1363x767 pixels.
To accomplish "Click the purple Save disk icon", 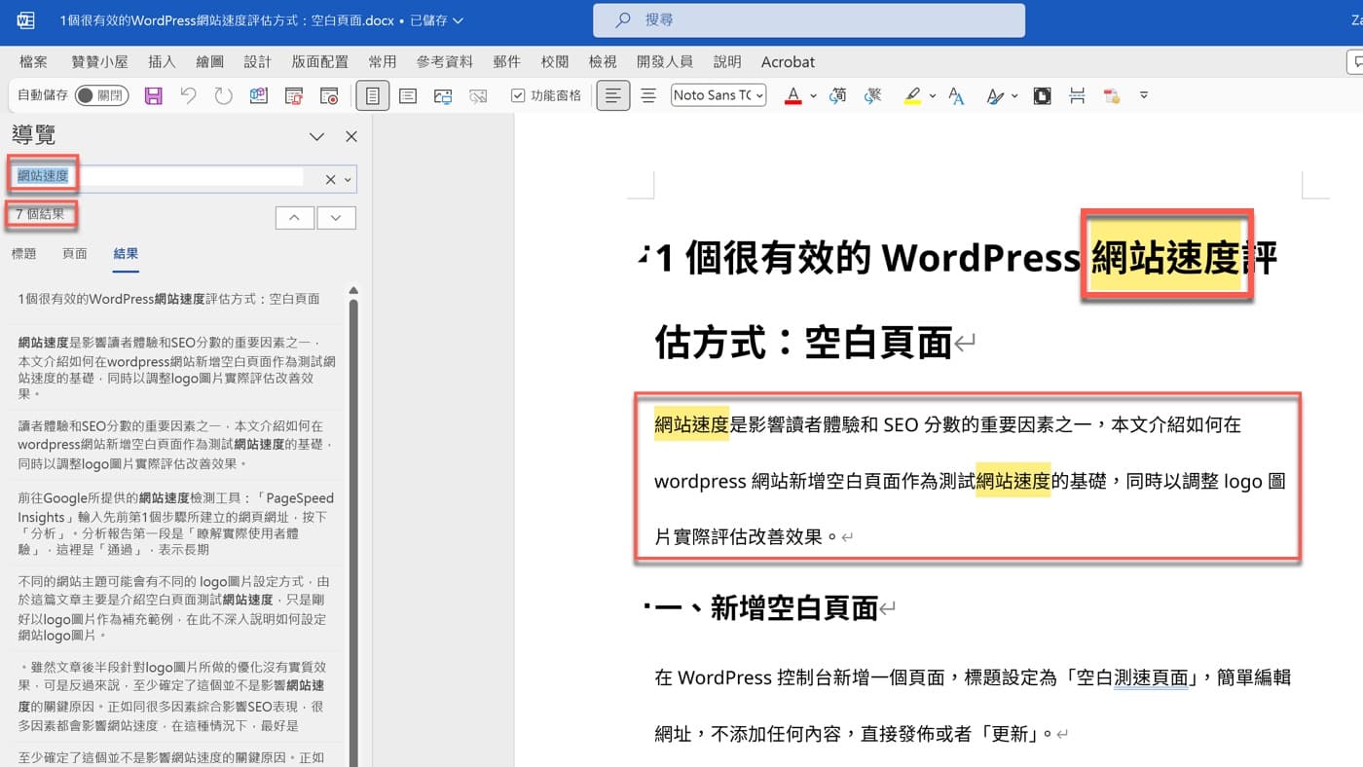I will [x=153, y=95].
